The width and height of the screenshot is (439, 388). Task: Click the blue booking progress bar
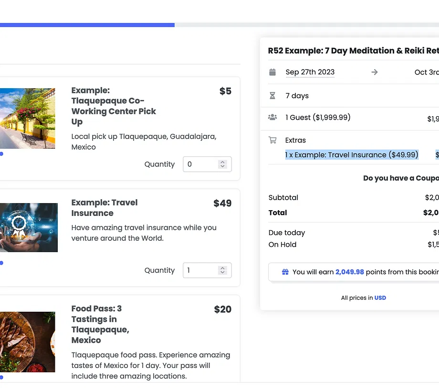pos(87,25)
